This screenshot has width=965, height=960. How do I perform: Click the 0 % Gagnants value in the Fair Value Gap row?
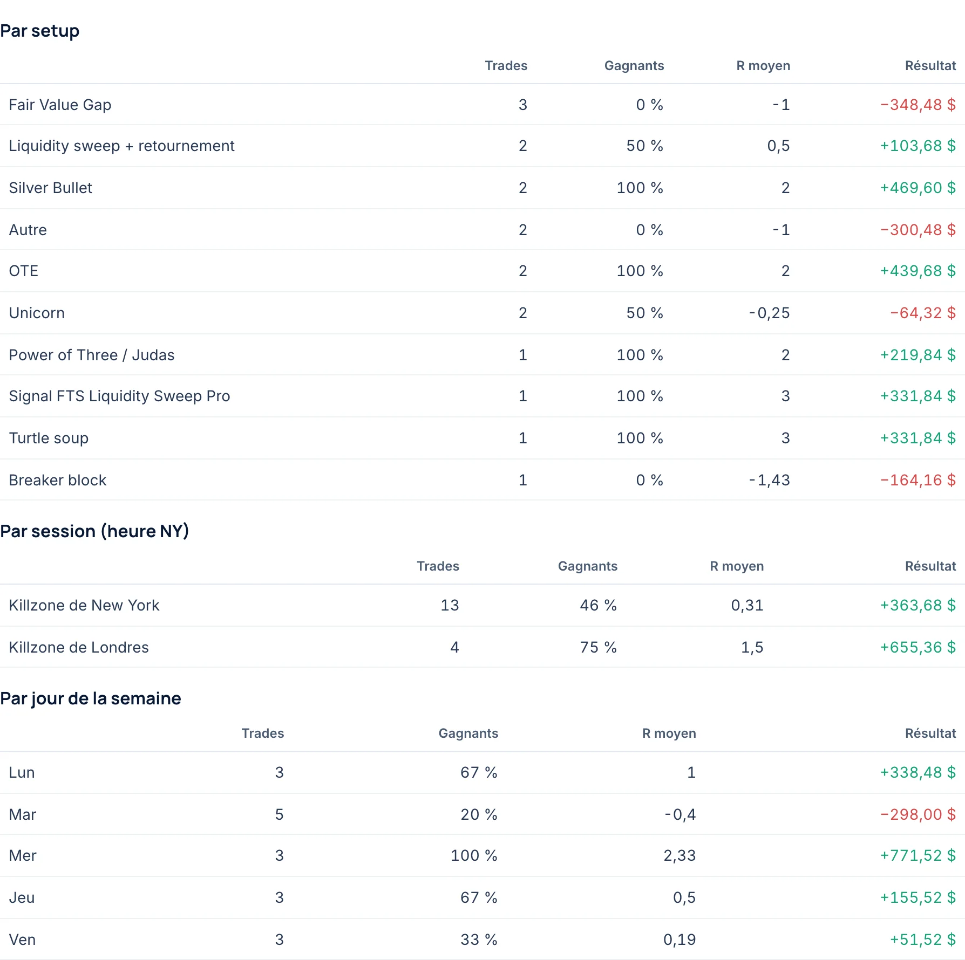click(x=650, y=105)
